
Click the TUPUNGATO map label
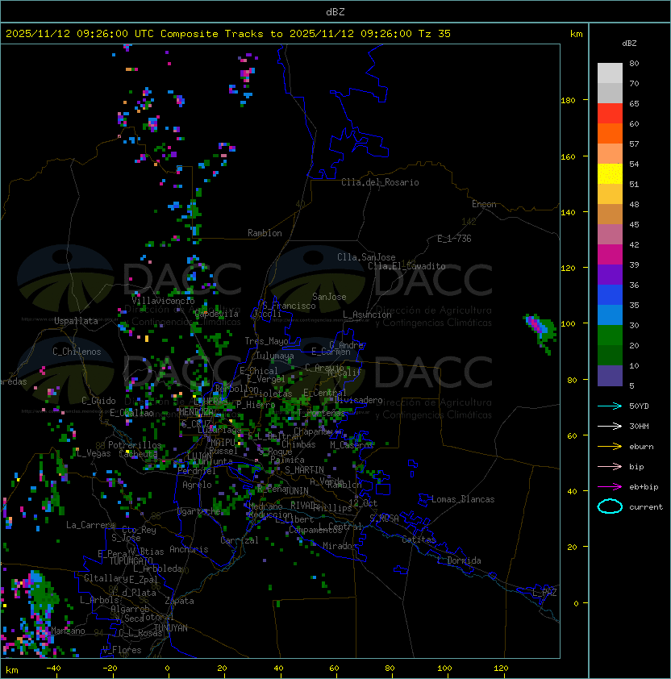(131, 560)
